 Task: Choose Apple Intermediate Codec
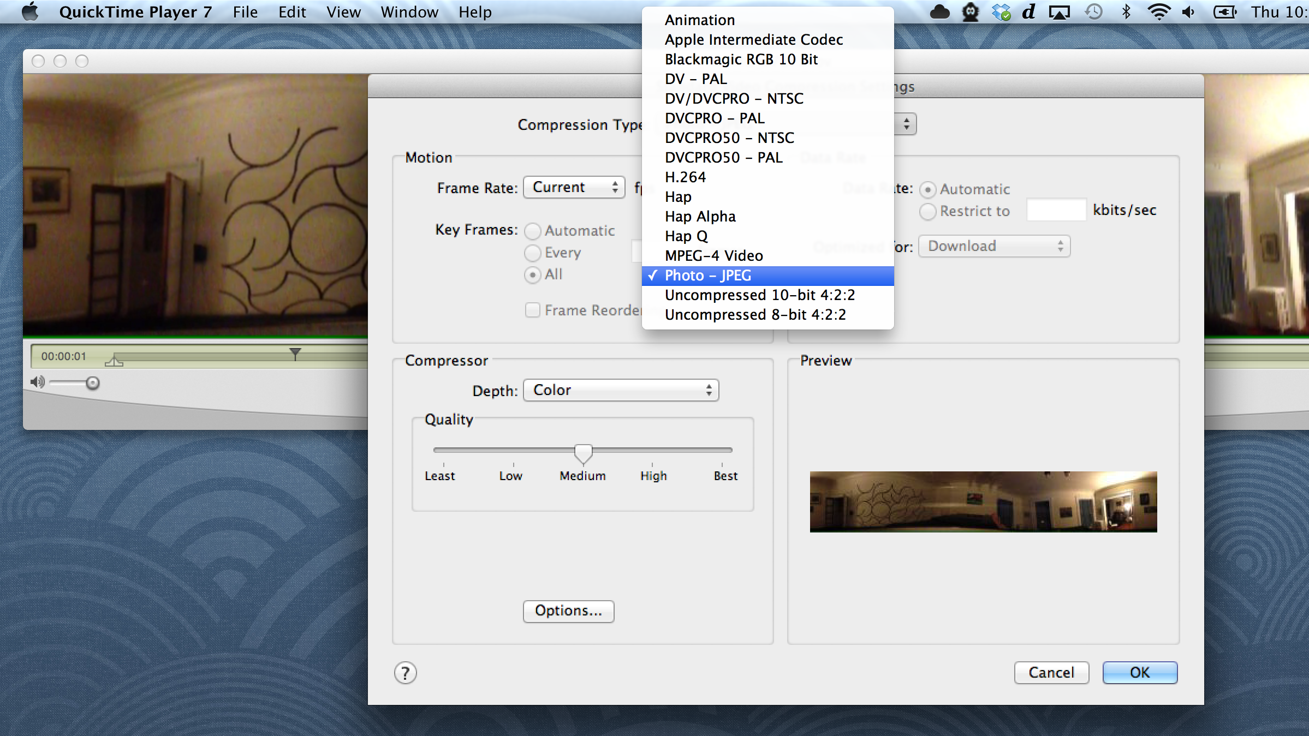click(767, 40)
